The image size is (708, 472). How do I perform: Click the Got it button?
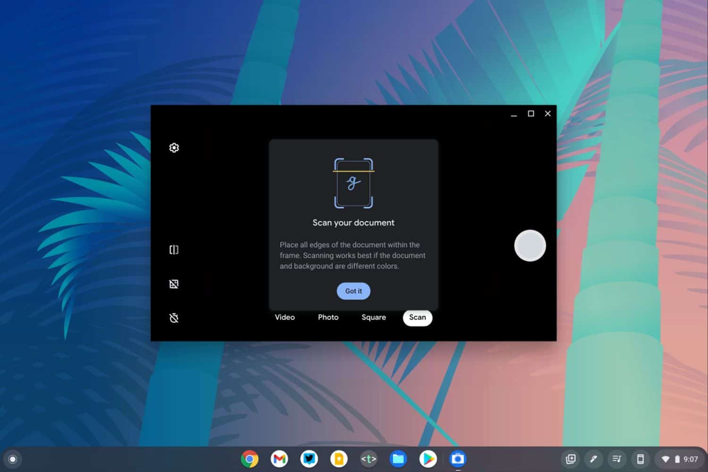[x=353, y=291]
